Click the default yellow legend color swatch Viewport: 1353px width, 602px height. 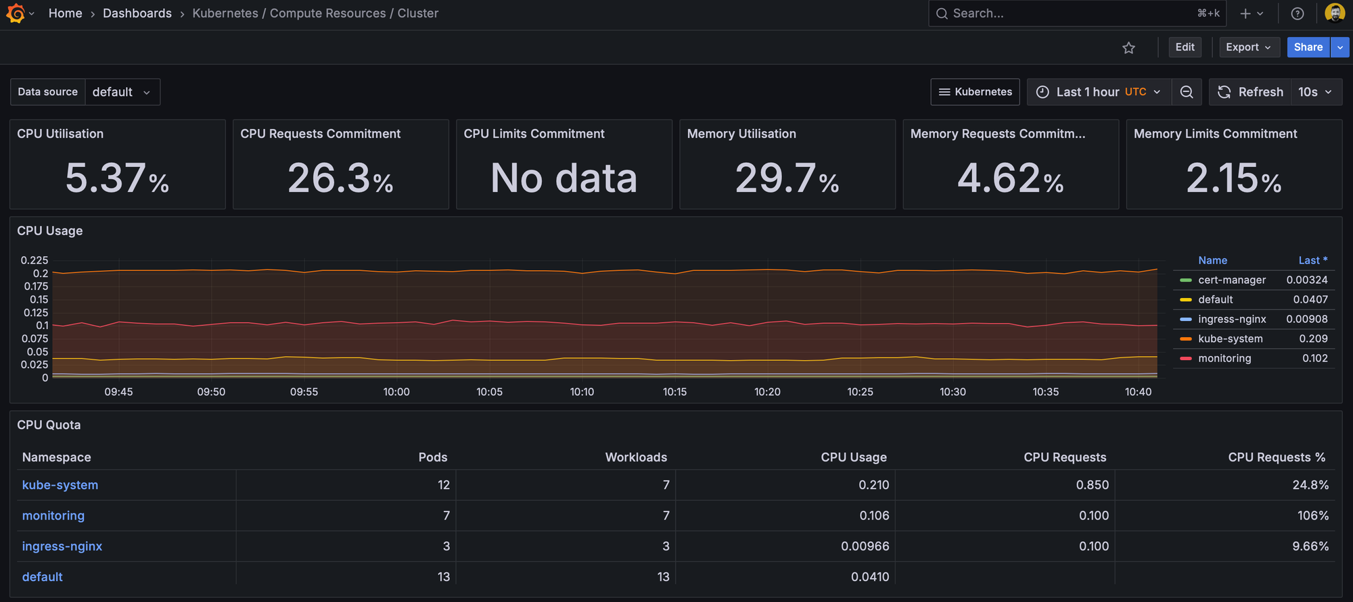point(1185,299)
